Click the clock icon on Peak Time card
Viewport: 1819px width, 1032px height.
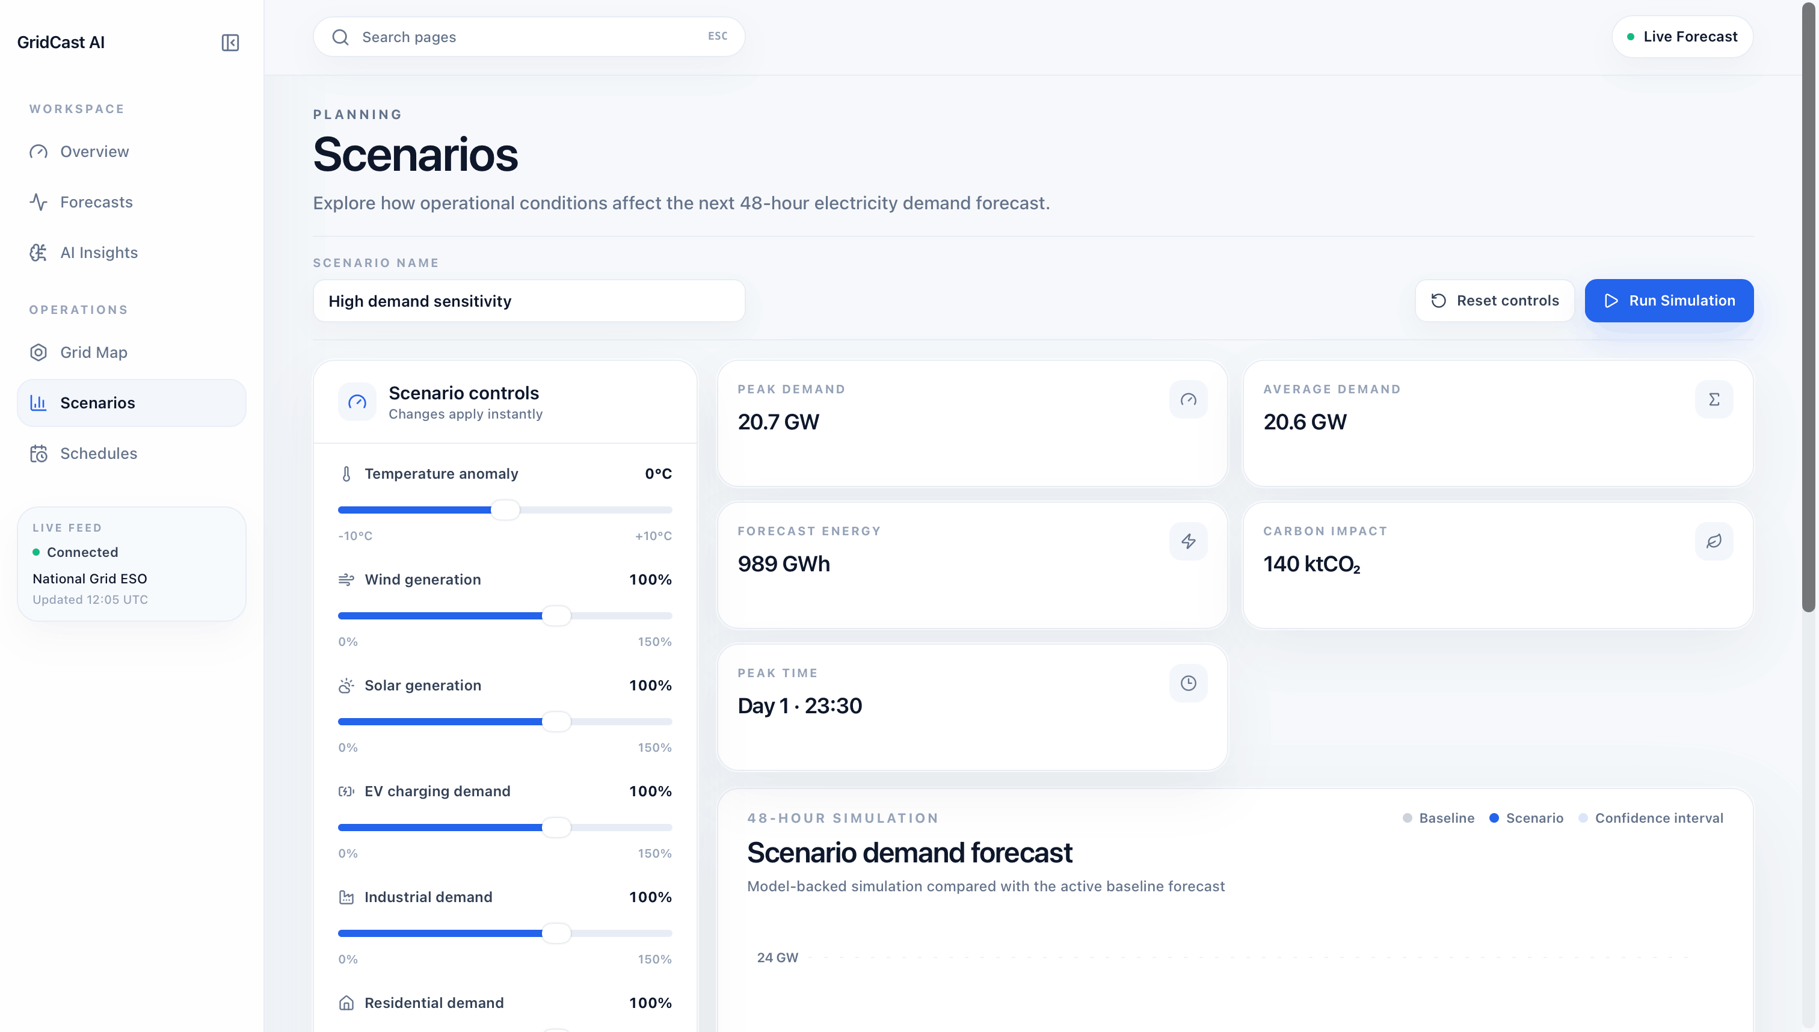[x=1188, y=683]
